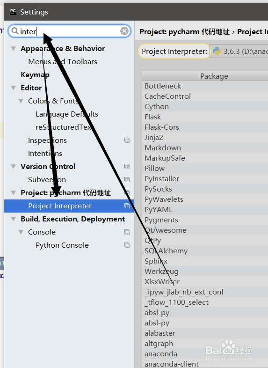
Task: Collapse the Version Control section
Action: click(14, 167)
